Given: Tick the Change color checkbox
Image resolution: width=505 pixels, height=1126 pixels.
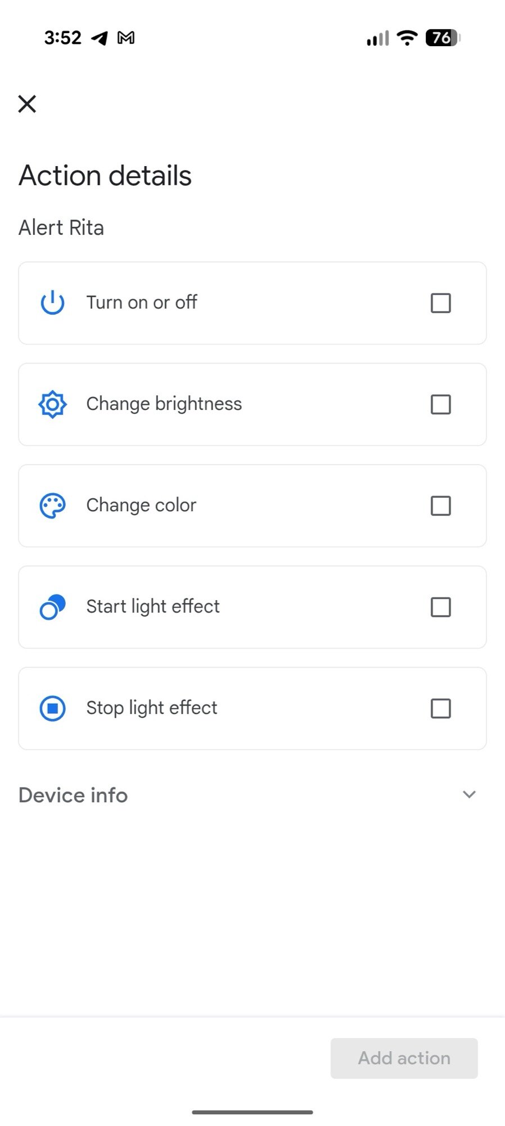Looking at the screenshot, I should point(440,506).
